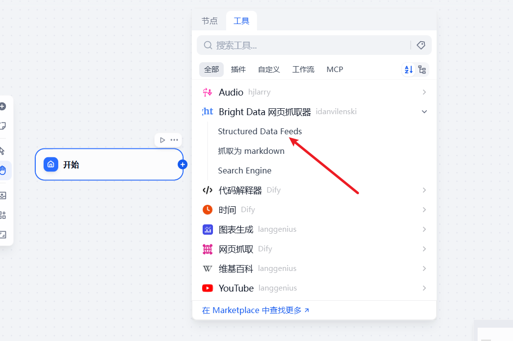This screenshot has width=513, height=341.
Task: Select the 工具 tab
Action: (241, 21)
